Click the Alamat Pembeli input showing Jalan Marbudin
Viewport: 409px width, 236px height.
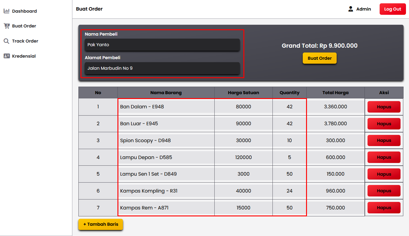point(162,68)
